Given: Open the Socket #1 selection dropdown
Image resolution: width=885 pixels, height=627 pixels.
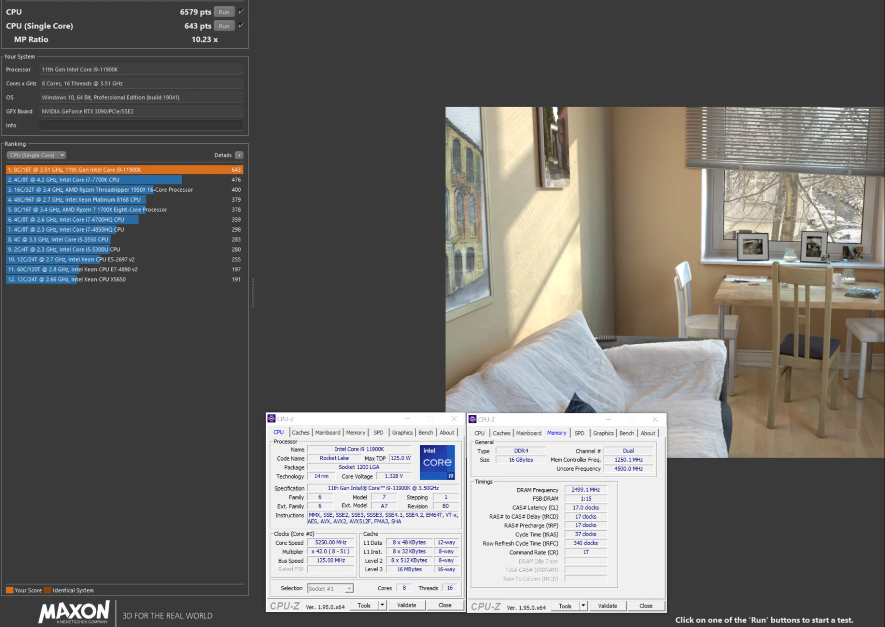Looking at the screenshot, I should tap(330, 588).
